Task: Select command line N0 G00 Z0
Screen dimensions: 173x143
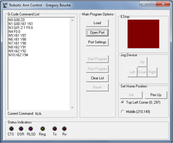Action: (x=17, y=20)
